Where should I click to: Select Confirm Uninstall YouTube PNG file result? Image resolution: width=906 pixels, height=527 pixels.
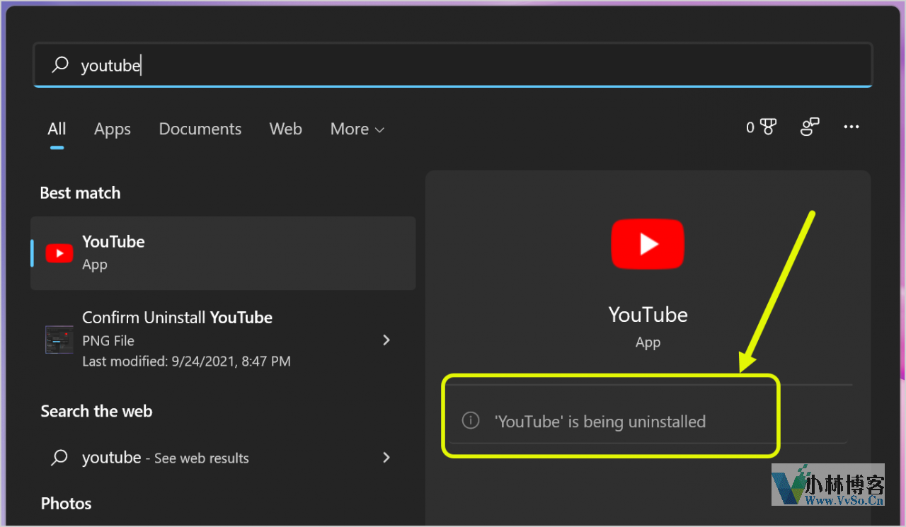223,340
